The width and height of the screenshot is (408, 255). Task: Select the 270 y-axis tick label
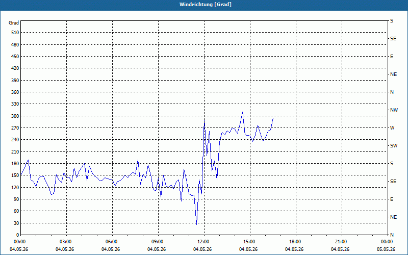pos(15,128)
